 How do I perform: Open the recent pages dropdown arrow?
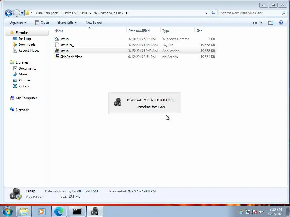[22, 13]
